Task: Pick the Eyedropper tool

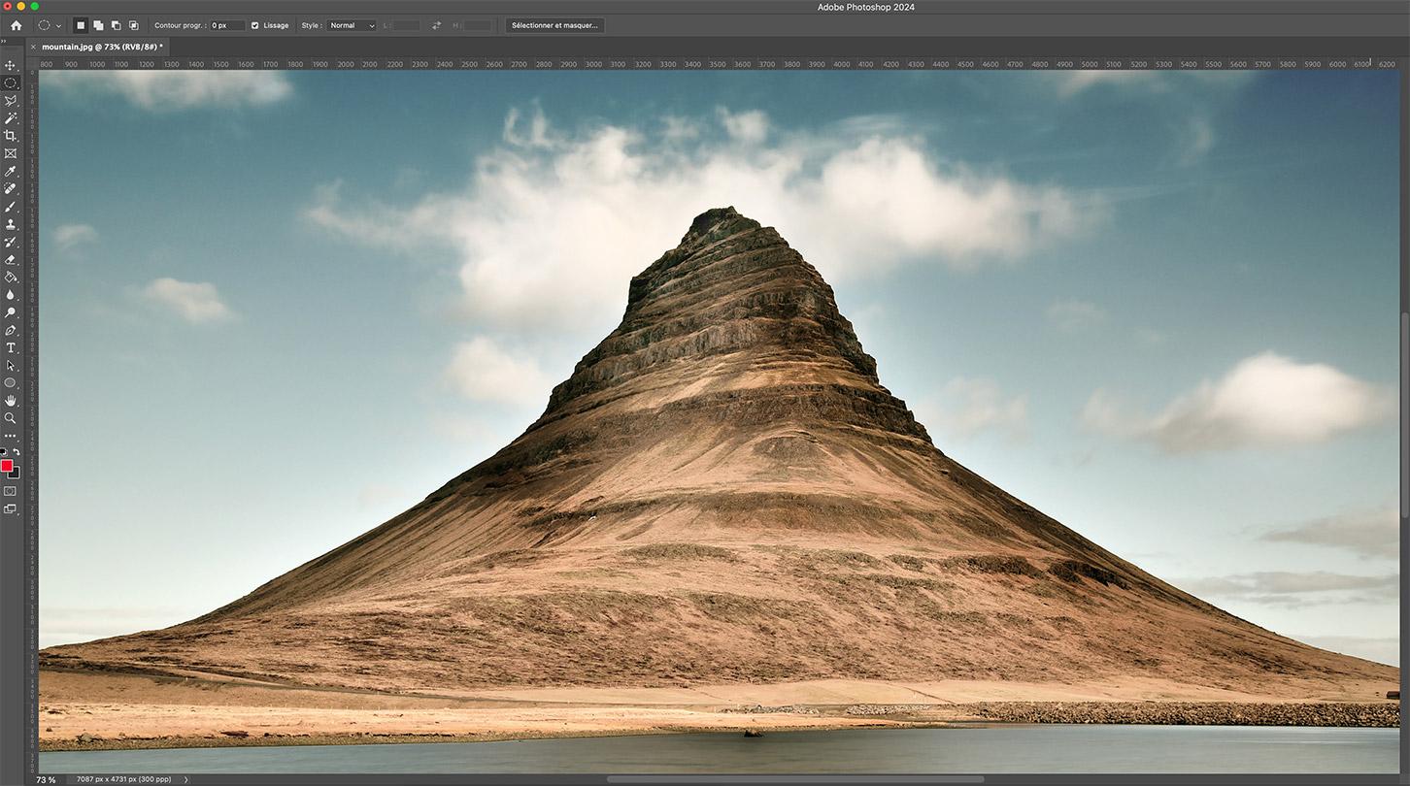Action: pos(11,171)
